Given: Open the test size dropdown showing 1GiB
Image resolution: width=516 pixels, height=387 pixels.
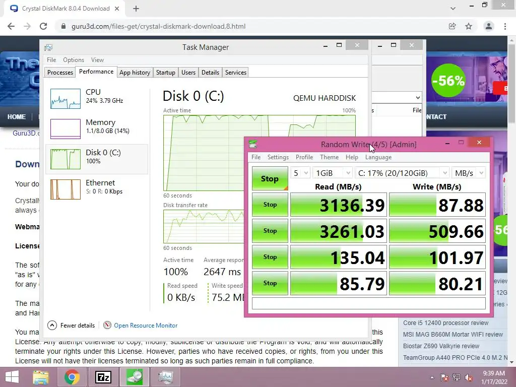Looking at the screenshot, I should 333,173.
